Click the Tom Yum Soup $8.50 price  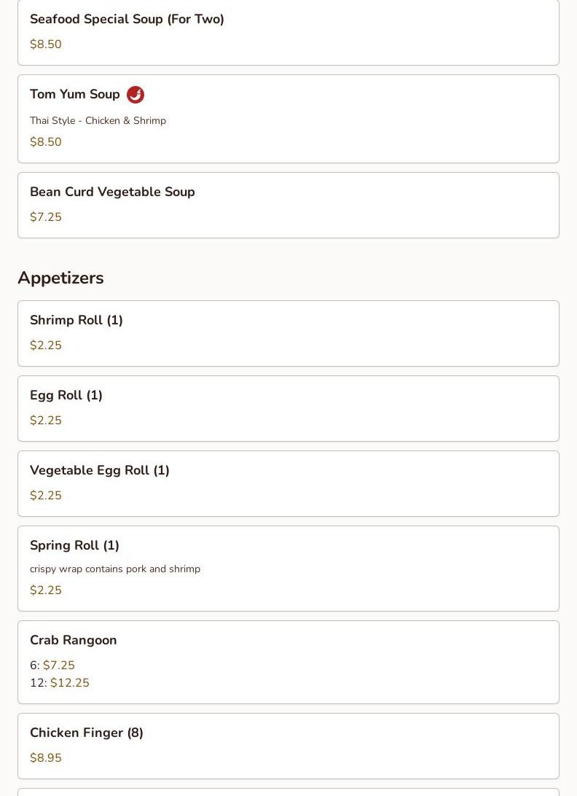click(x=46, y=142)
